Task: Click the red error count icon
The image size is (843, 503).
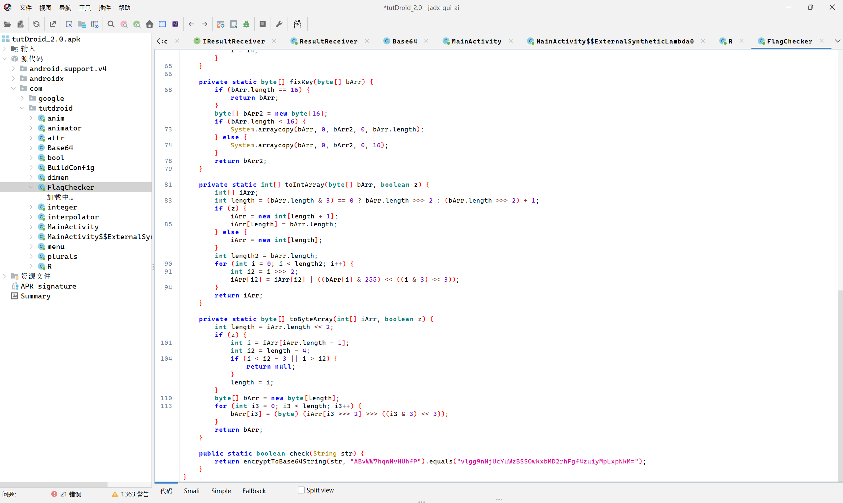Action: coord(54,494)
